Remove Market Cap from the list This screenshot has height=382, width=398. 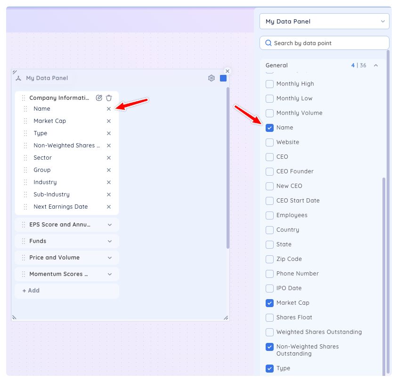(109, 121)
